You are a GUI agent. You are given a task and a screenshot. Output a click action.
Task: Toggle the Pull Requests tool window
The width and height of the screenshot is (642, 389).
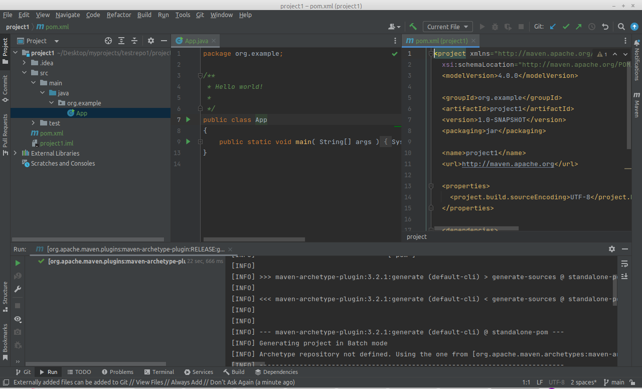5,135
